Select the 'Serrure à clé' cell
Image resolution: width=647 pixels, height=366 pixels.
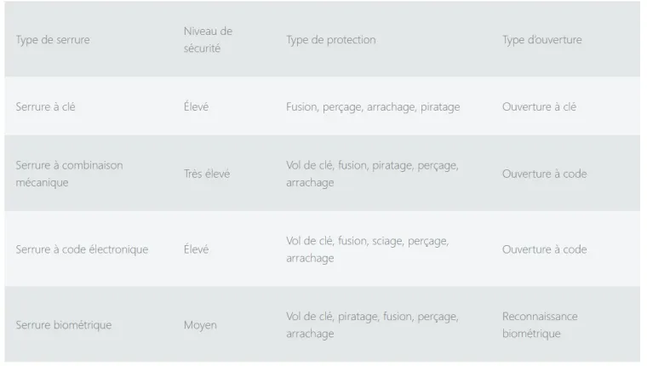pos(45,107)
